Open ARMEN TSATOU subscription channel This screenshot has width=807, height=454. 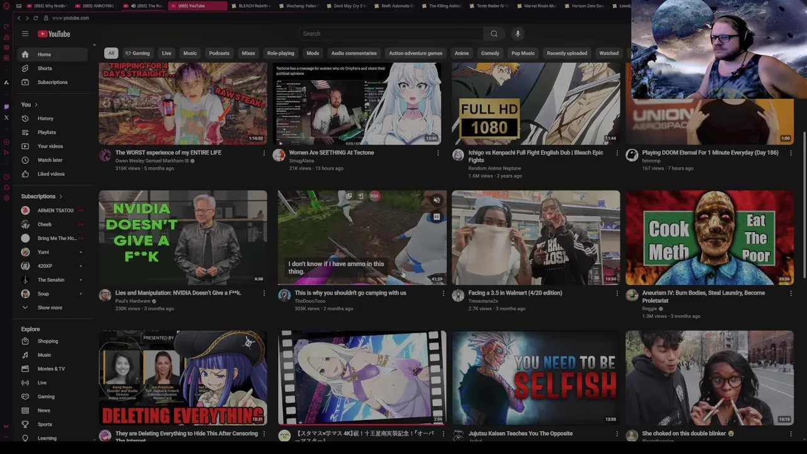tap(52, 211)
